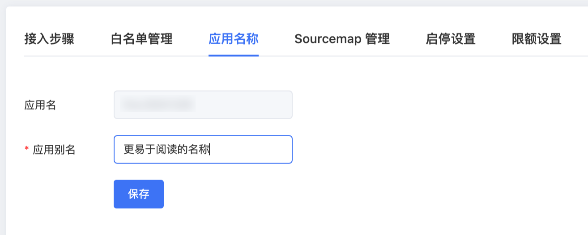Place cursor in empty space of alias field
Image resolution: width=588 pixels, height=235 pixels.
tap(251, 149)
